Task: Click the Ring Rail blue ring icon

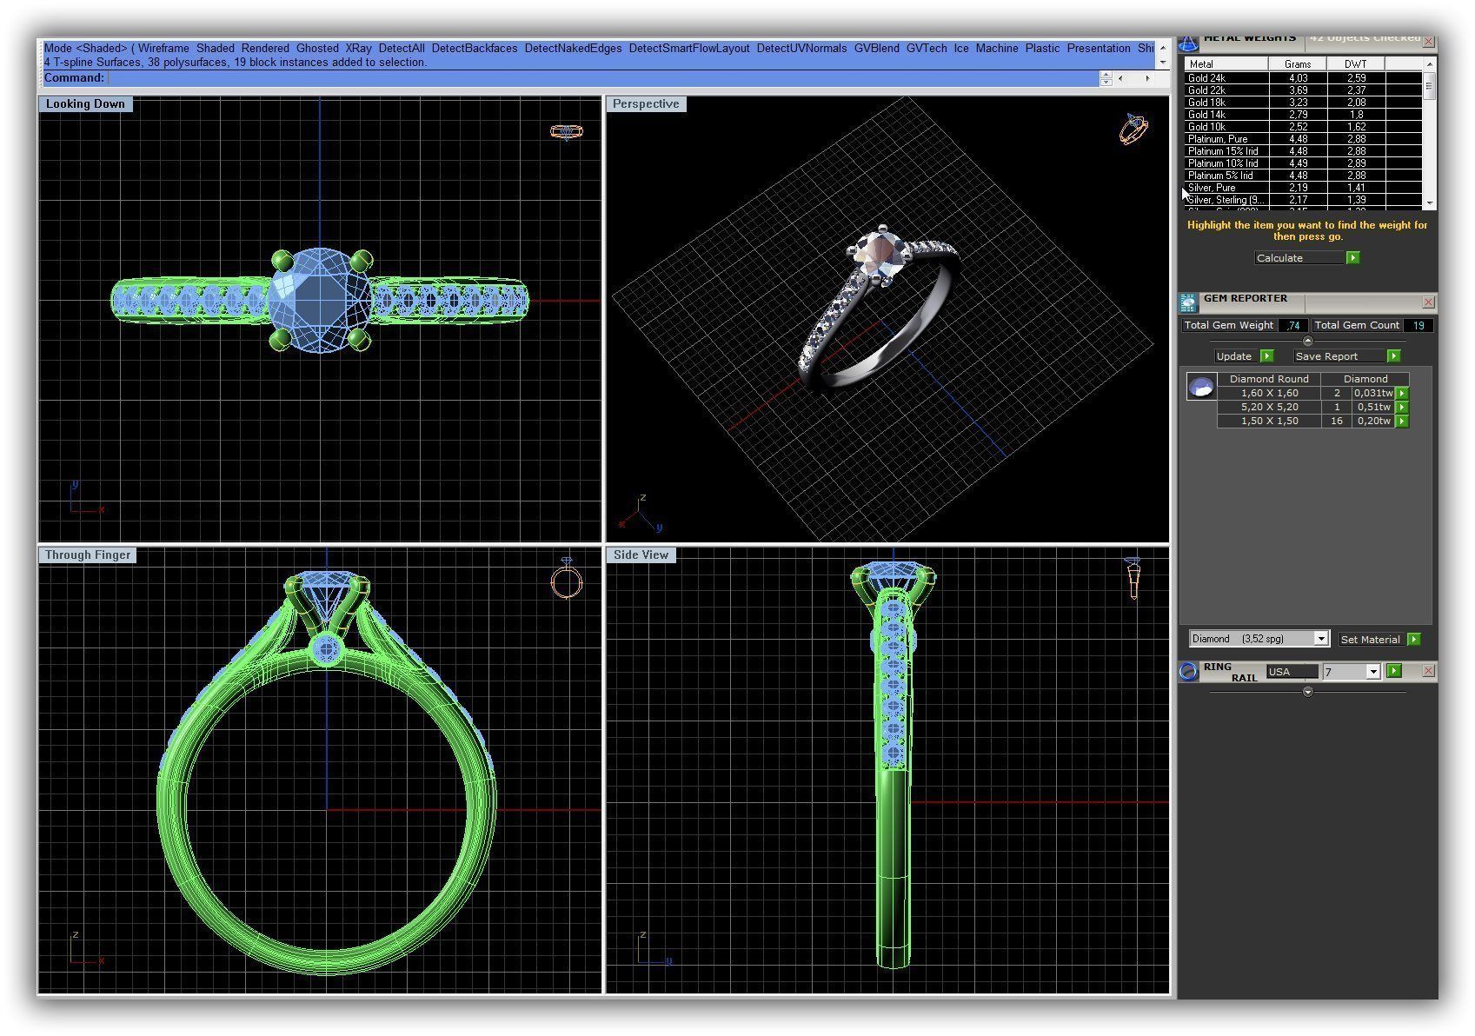Action: [x=1188, y=671]
